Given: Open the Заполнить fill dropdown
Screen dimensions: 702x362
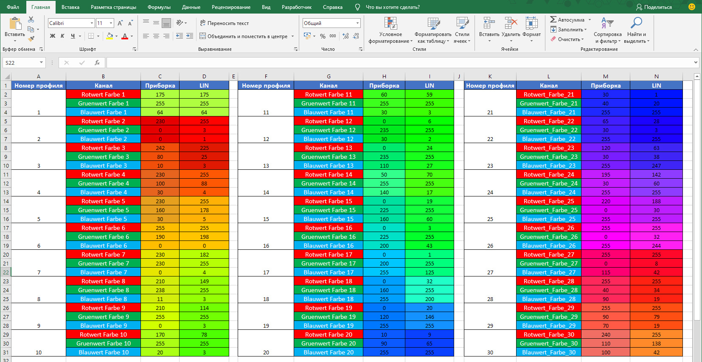Looking at the screenshot, I should pos(569,29).
